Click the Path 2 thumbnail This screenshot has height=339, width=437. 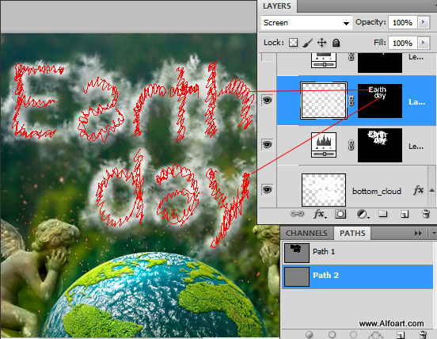(x=297, y=277)
